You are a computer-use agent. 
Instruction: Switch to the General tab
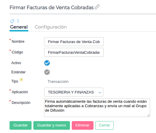19,27
